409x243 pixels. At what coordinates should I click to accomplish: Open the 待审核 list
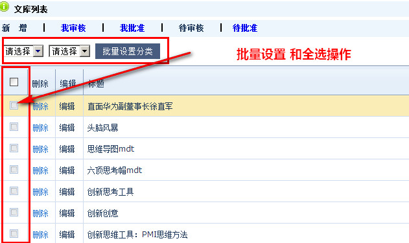(x=191, y=28)
